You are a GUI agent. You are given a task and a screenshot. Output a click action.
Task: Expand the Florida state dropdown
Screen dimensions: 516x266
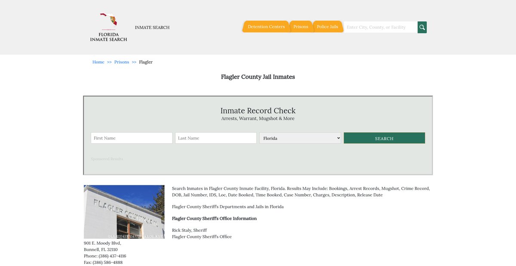(300, 138)
